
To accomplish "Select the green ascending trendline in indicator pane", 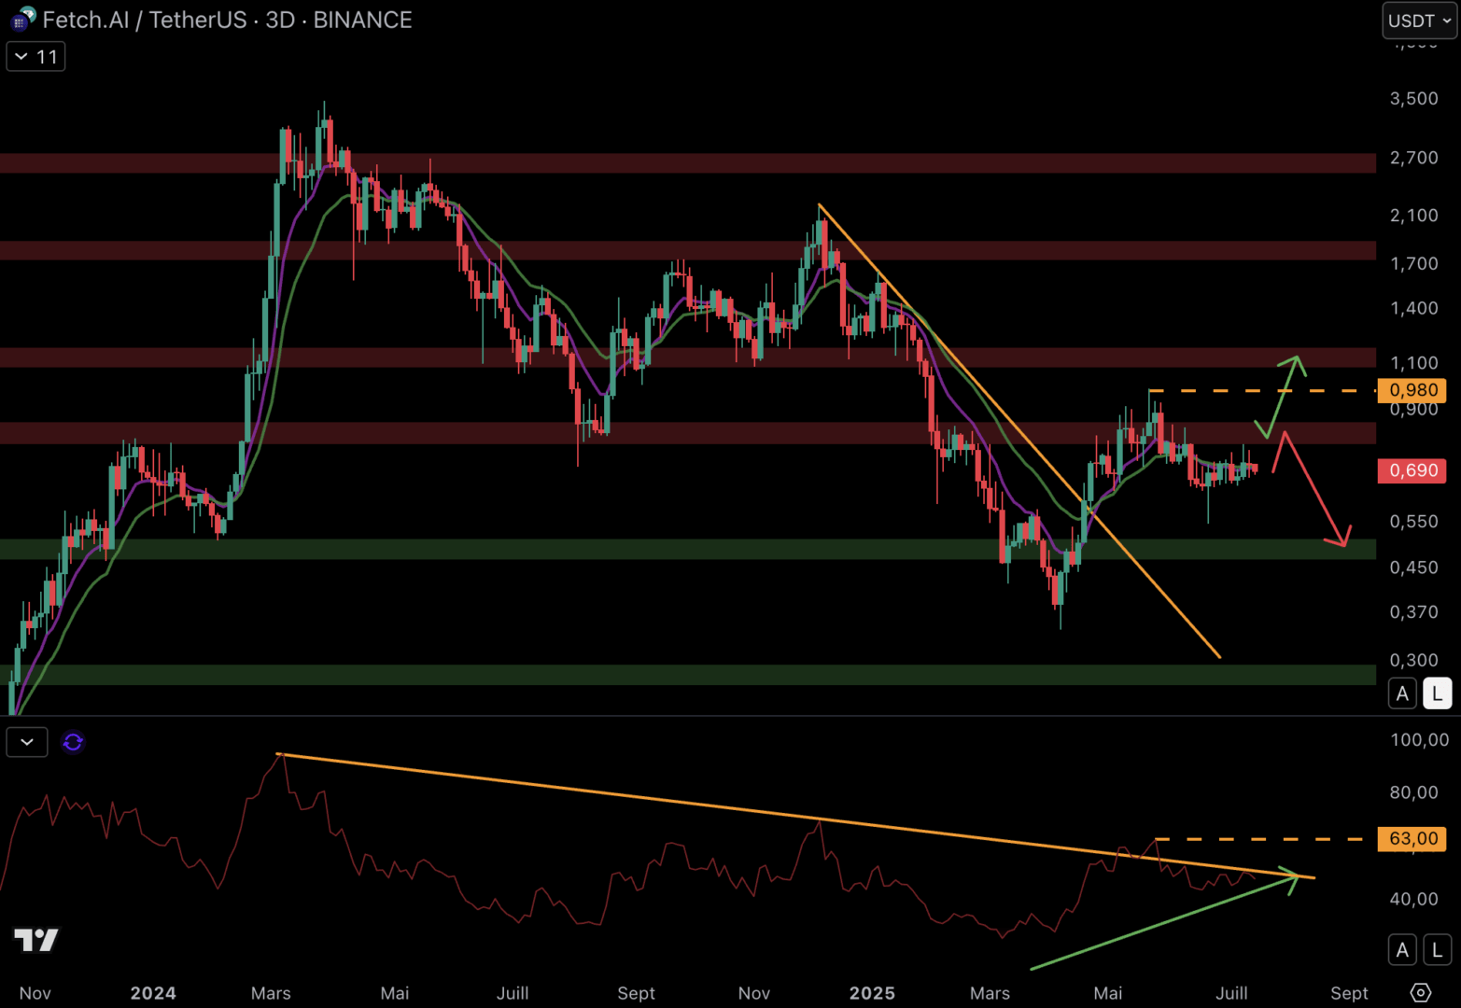I will pyautogui.click(x=1163, y=922).
